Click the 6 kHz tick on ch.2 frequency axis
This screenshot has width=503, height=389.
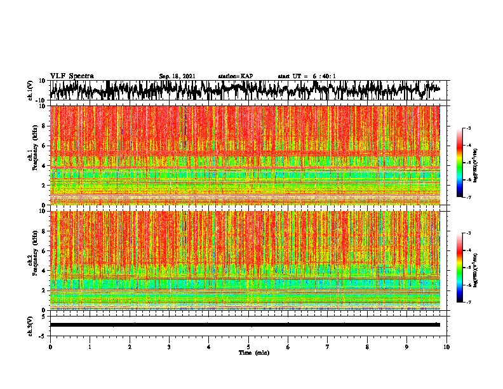tap(44, 251)
